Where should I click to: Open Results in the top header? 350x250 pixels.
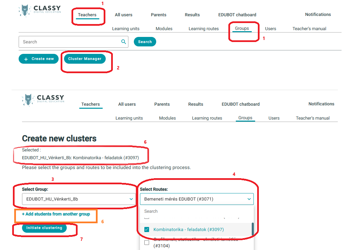(x=192, y=15)
